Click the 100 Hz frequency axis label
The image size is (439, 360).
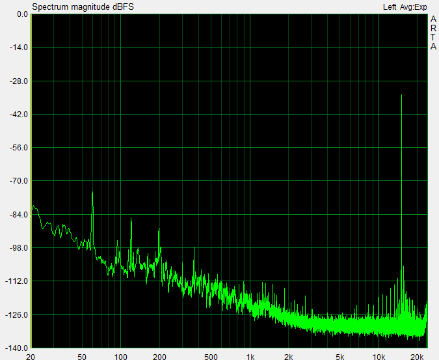coord(121,357)
